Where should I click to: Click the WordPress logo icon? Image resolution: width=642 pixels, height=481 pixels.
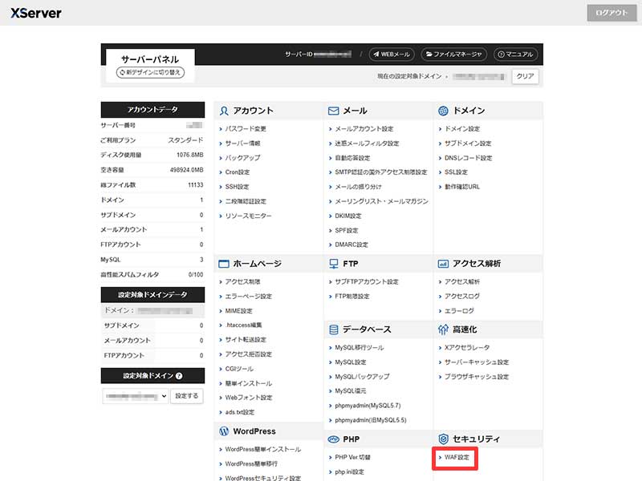coord(224,431)
